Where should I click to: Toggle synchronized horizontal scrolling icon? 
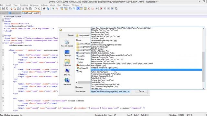[x=65, y=9]
